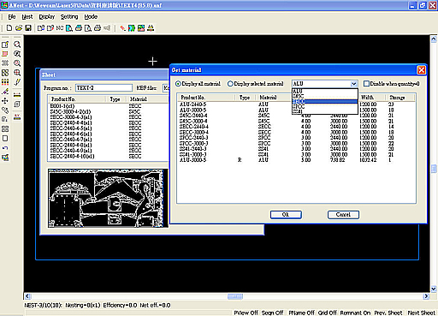Viewport: 438px width, 316px height.
Task: Click Prev. Sheet in status bar
Action: click(388, 313)
